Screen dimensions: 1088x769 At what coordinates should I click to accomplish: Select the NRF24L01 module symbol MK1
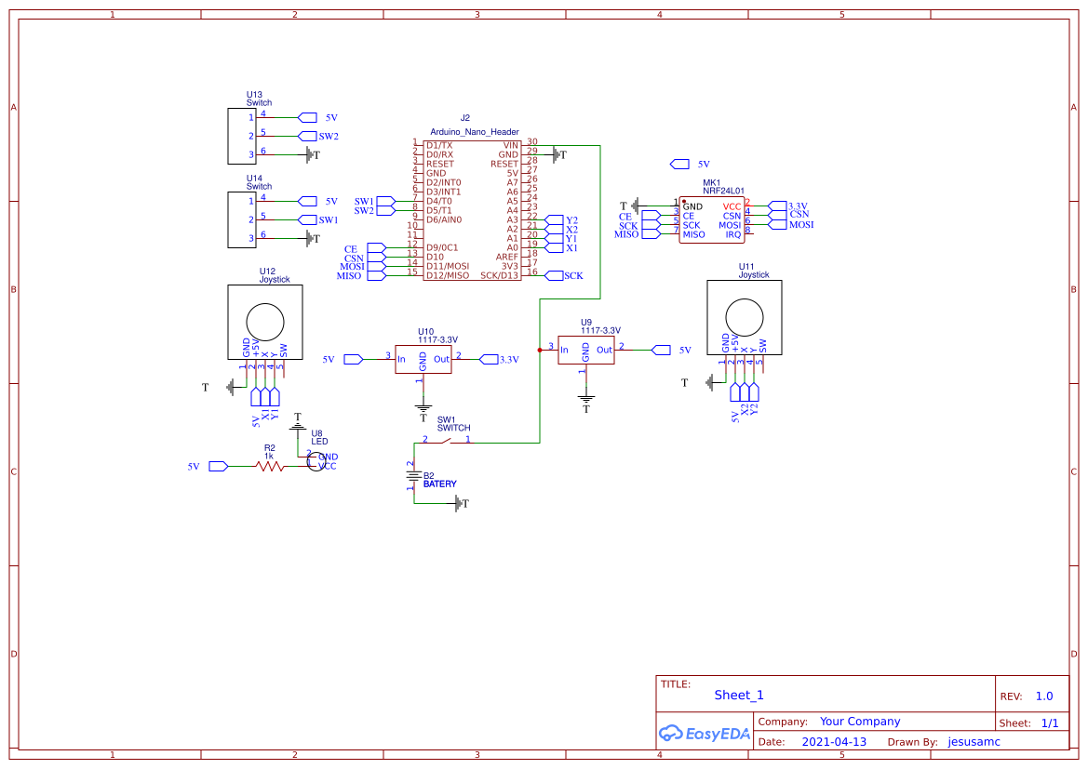pyautogui.click(x=712, y=219)
